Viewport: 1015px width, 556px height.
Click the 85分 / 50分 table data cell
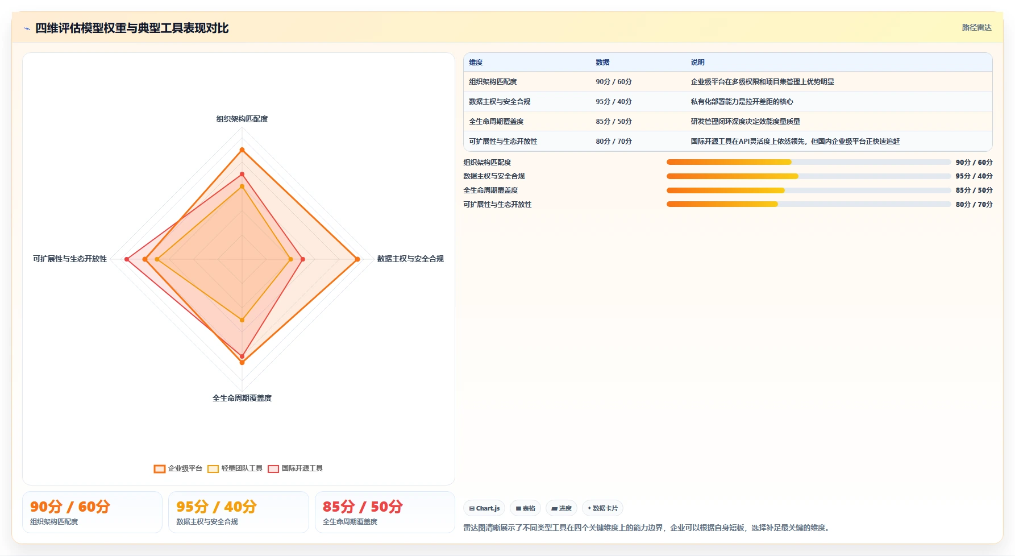(614, 122)
